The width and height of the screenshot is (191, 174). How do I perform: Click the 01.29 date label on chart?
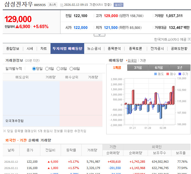pyautogui.click(x=148, y=128)
